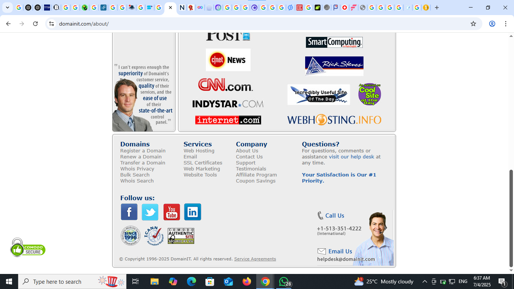This screenshot has width=514, height=289.
Task: Click the Incredibly Useful Site banner
Action: [x=319, y=94]
